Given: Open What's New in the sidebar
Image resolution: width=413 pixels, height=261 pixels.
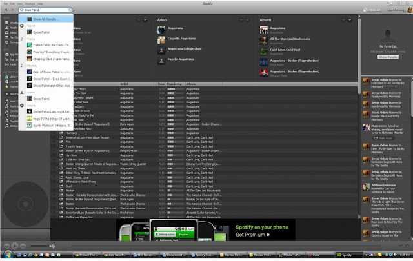Looking at the screenshot, I should pos(12,23).
